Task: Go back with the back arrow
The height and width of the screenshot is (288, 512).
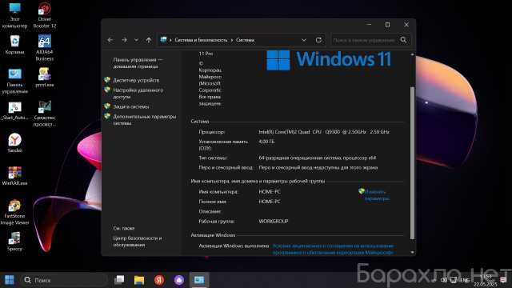Action: pos(110,40)
